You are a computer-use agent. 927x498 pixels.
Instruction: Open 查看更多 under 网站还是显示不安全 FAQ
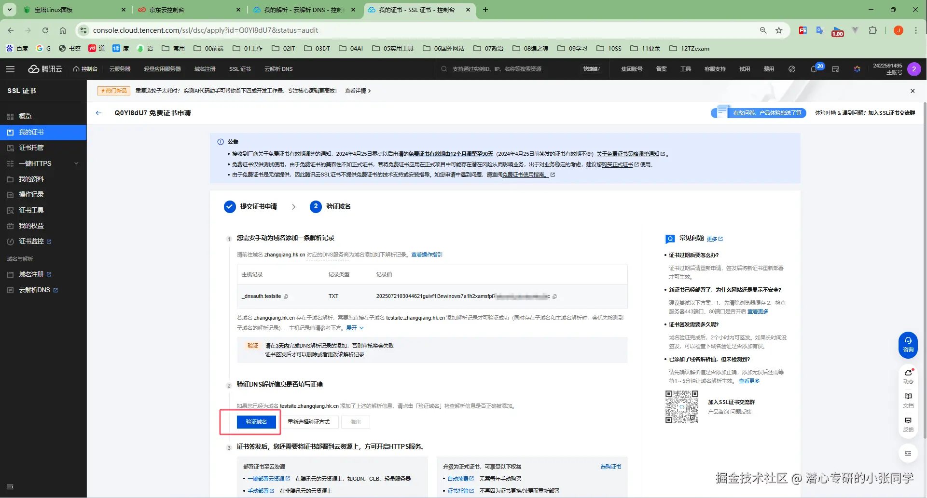(x=758, y=311)
